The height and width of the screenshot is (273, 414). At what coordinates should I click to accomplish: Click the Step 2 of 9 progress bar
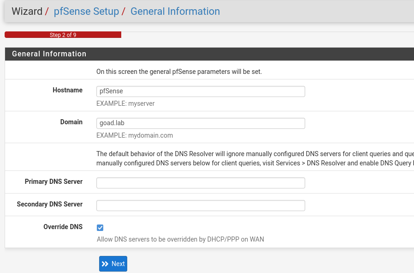tap(63, 35)
